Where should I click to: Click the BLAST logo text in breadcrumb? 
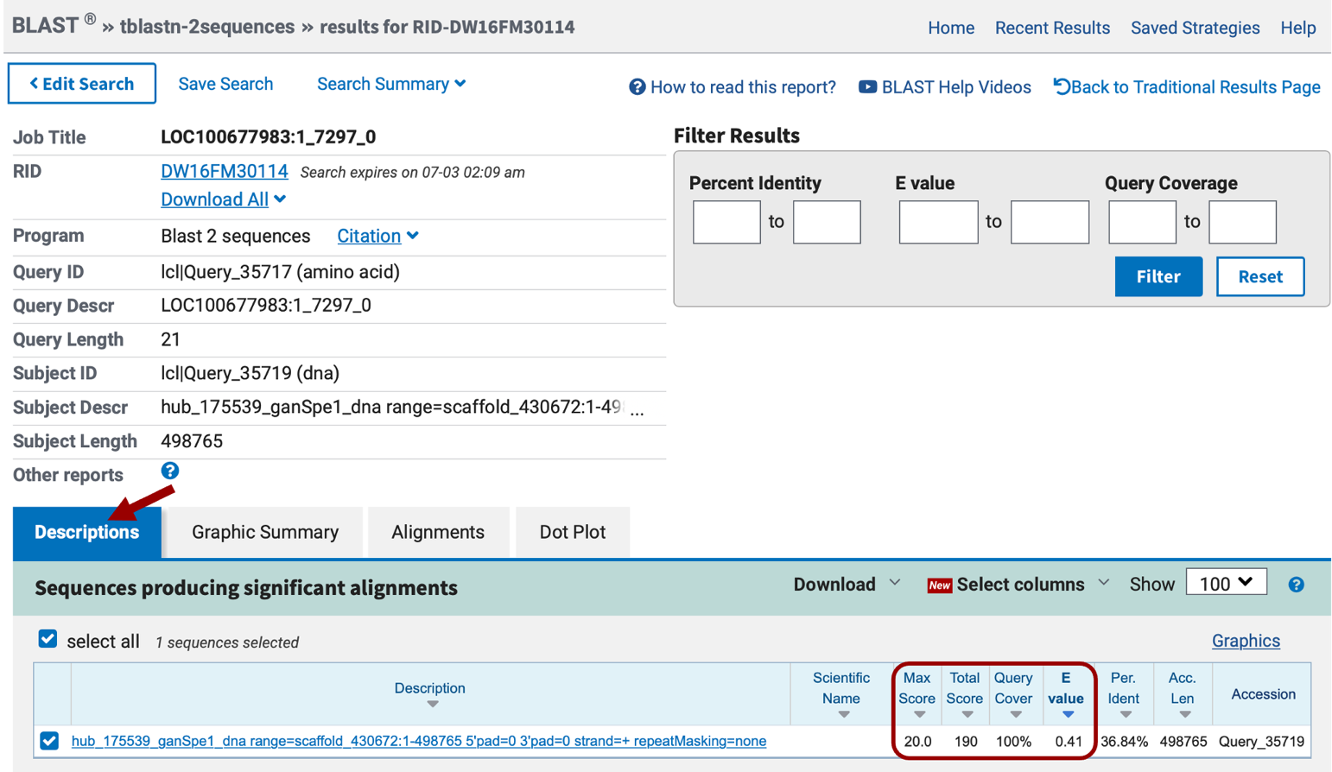pos(46,26)
